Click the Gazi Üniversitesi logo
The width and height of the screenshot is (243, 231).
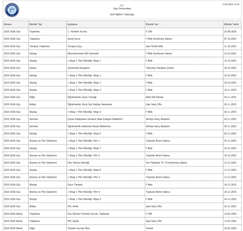pos(12,10)
